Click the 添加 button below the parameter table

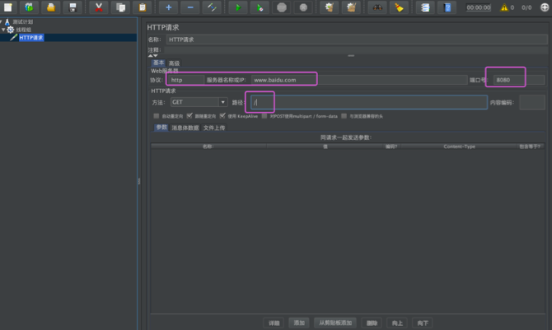pyautogui.click(x=300, y=323)
